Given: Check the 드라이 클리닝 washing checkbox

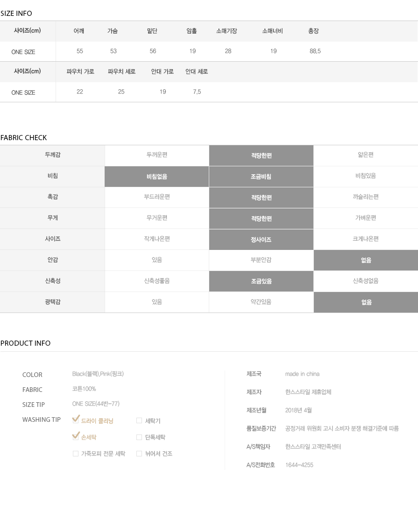Looking at the screenshot, I should click(76, 420).
